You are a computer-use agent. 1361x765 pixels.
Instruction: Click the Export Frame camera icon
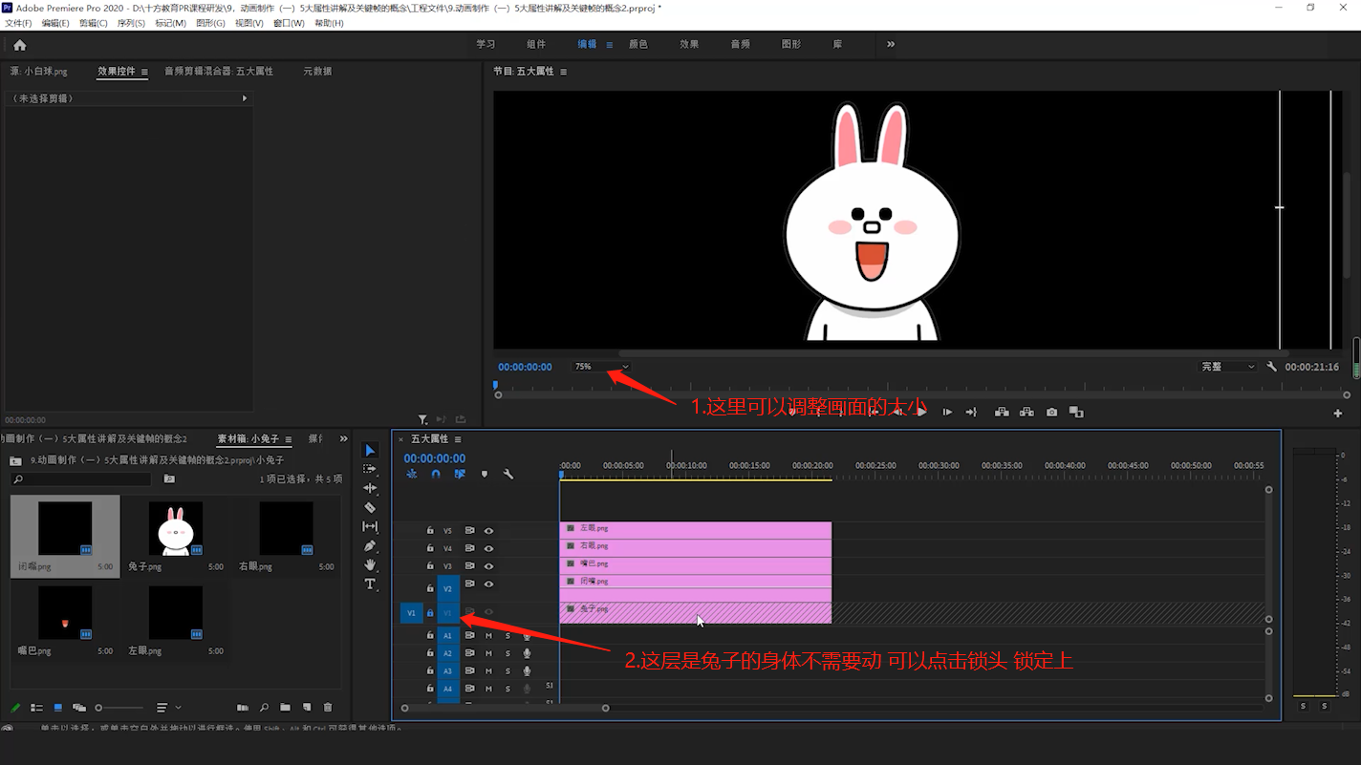pyautogui.click(x=1051, y=413)
